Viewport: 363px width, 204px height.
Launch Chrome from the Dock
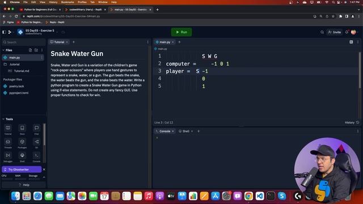coord(248,196)
